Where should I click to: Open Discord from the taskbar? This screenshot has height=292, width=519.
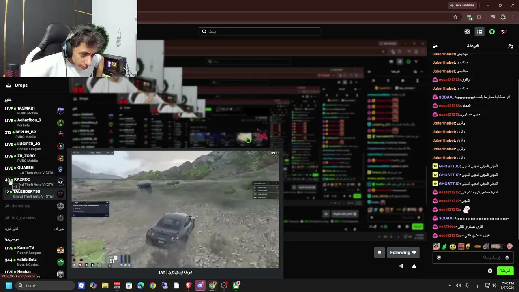(x=200, y=286)
